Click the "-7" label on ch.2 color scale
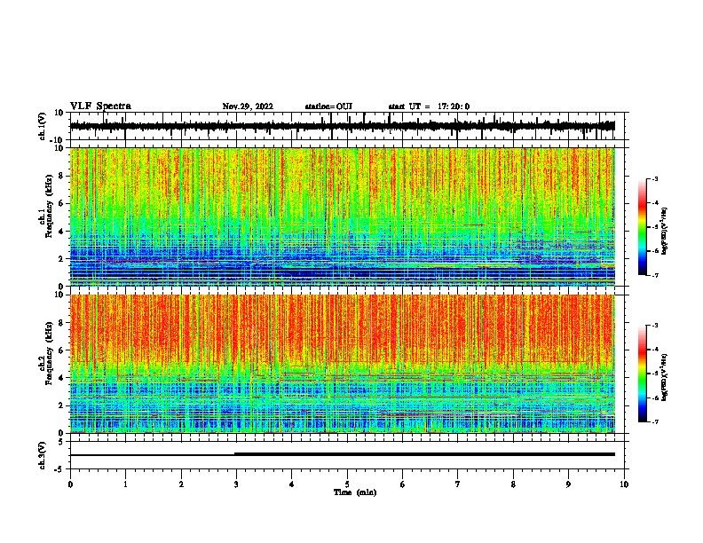The height and width of the screenshot is (543, 703). 655,421
